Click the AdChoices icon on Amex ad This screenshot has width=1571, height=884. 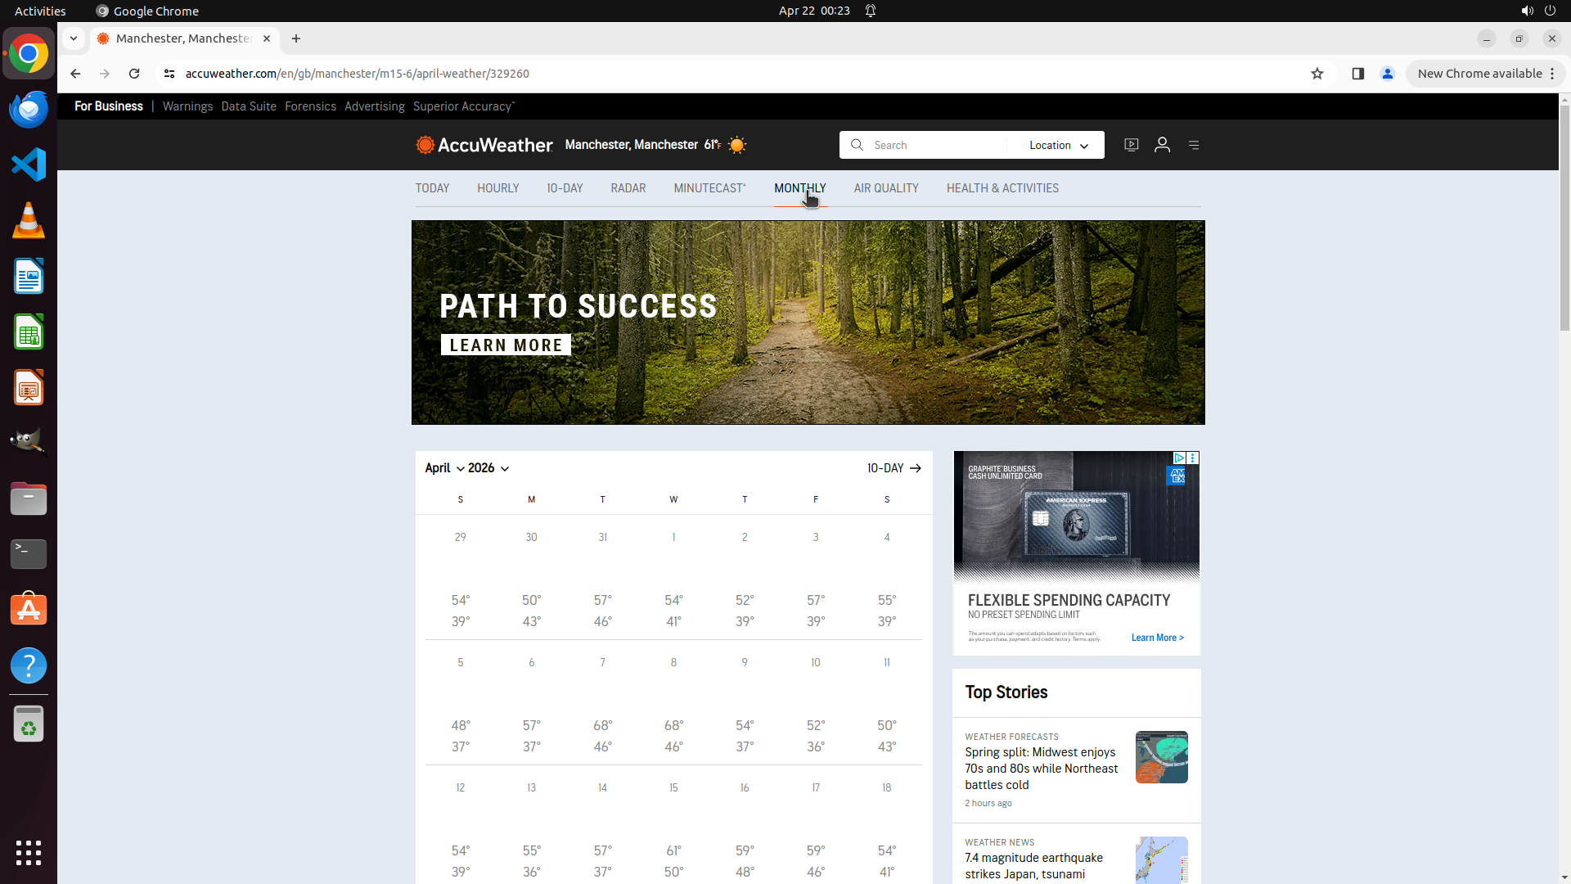tap(1179, 458)
